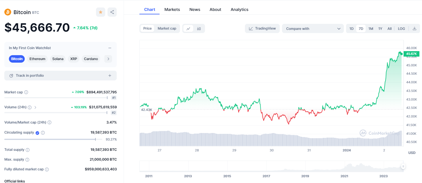Select Market cap chart toggle
The height and width of the screenshot is (183, 422).
click(x=167, y=28)
